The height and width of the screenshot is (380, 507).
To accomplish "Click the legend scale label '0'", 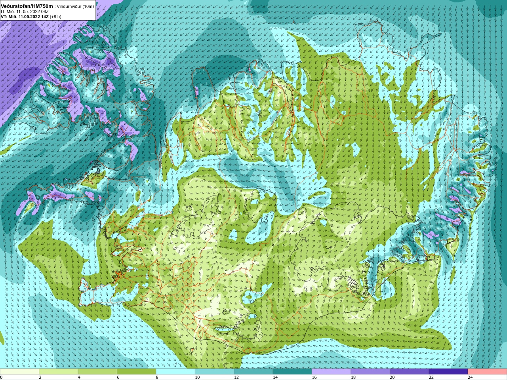I will (x=1, y=377).
